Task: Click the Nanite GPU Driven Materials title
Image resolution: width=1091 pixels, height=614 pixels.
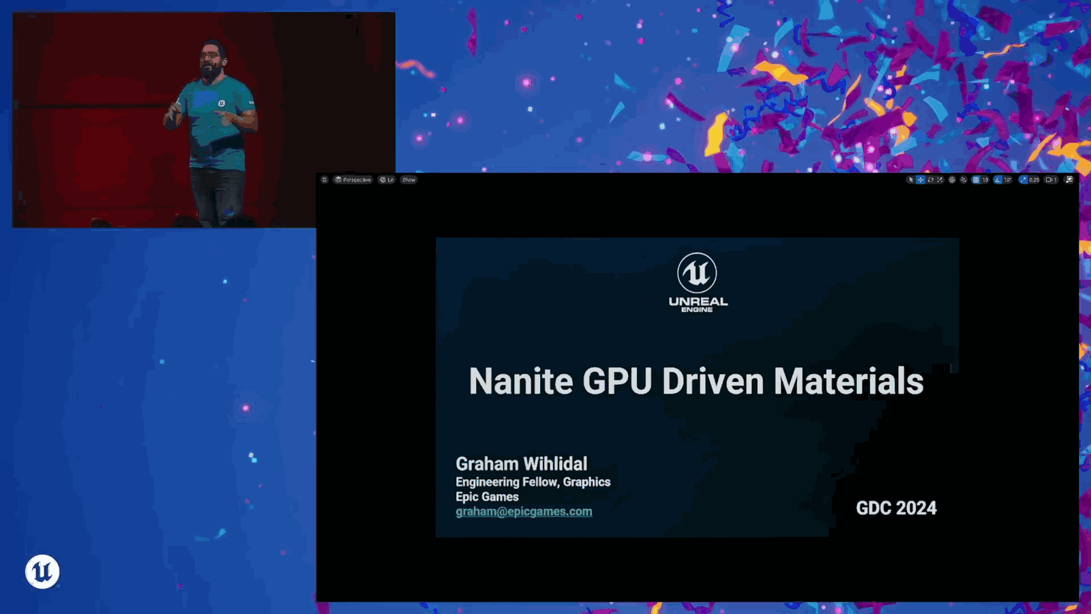Action: [696, 381]
